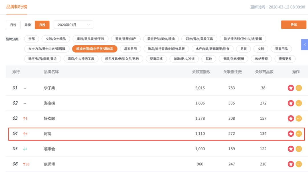Open the 阿宽 brand name
This screenshot has width=308, height=172.
coord(48,134)
